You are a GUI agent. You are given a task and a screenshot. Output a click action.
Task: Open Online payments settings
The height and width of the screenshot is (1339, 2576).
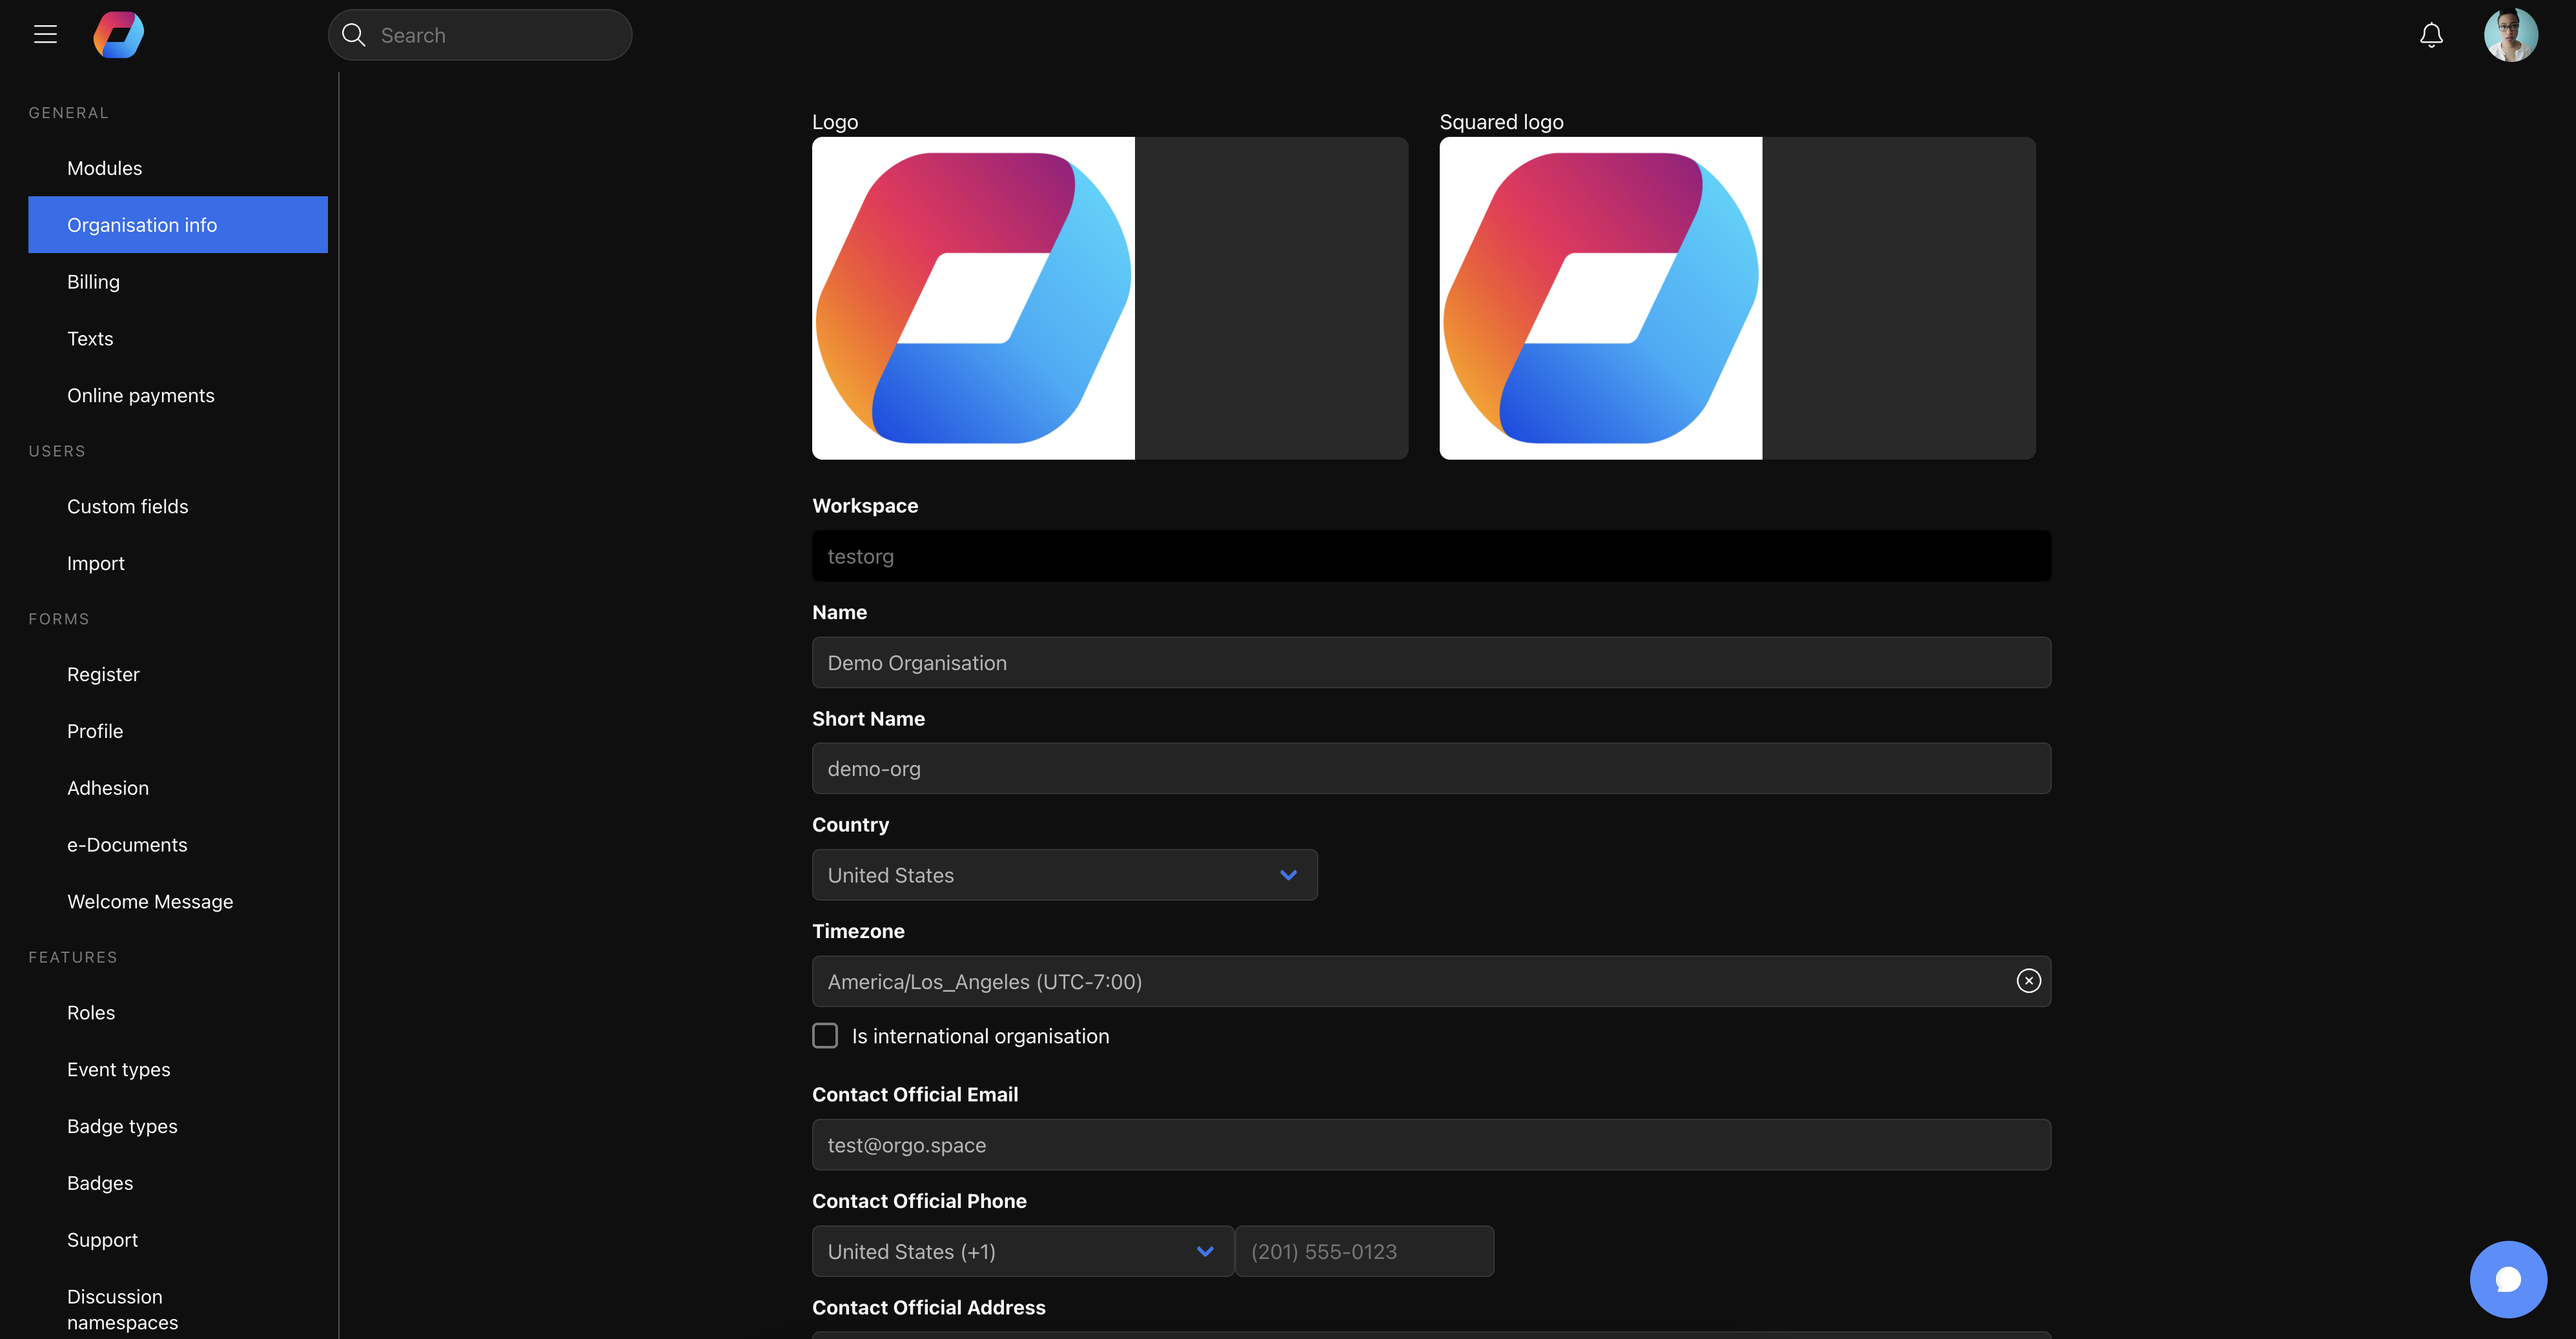141,396
